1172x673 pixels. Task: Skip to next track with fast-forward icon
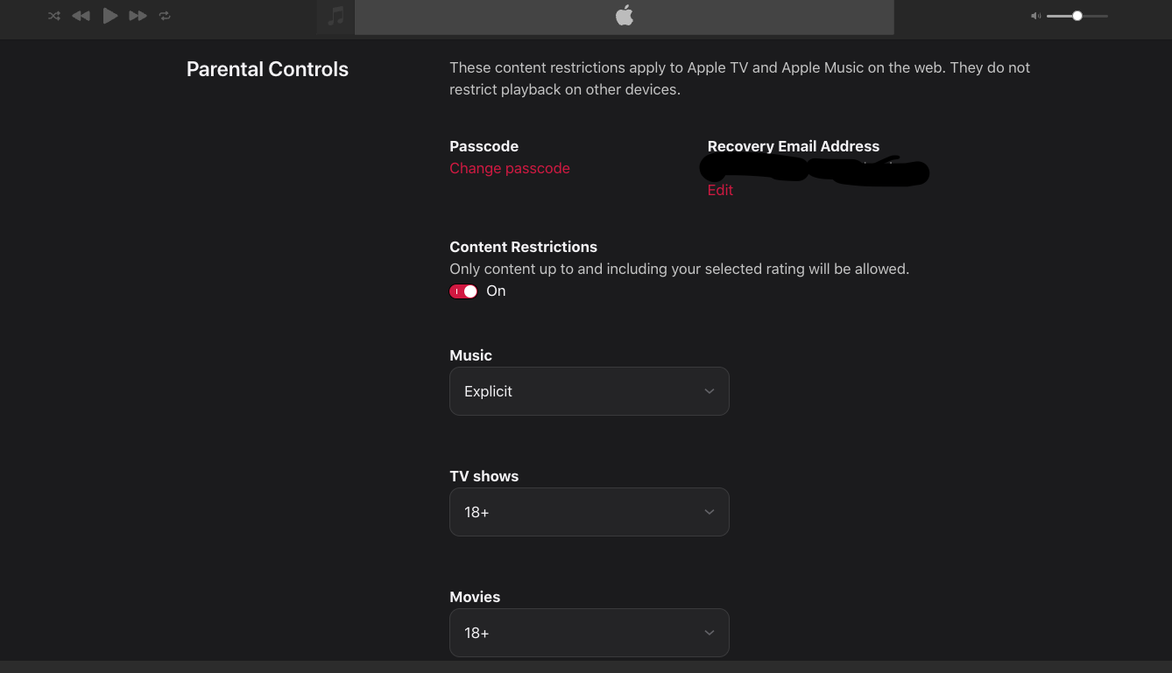tap(138, 16)
